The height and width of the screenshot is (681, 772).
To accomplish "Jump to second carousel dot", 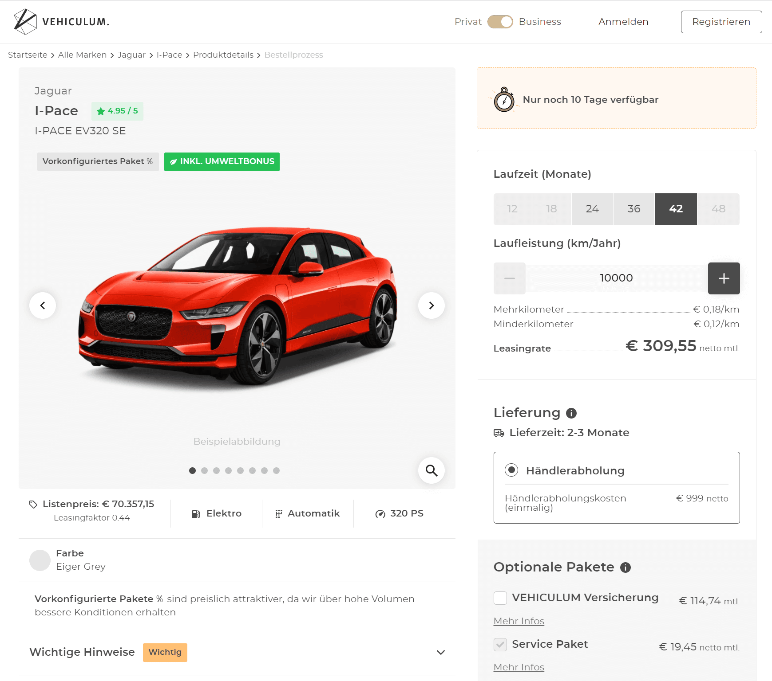I will (x=204, y=470).
